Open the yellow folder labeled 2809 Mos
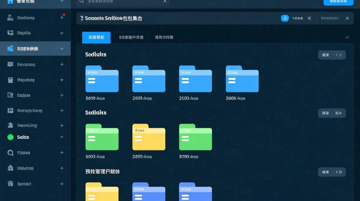 (149, 137)
